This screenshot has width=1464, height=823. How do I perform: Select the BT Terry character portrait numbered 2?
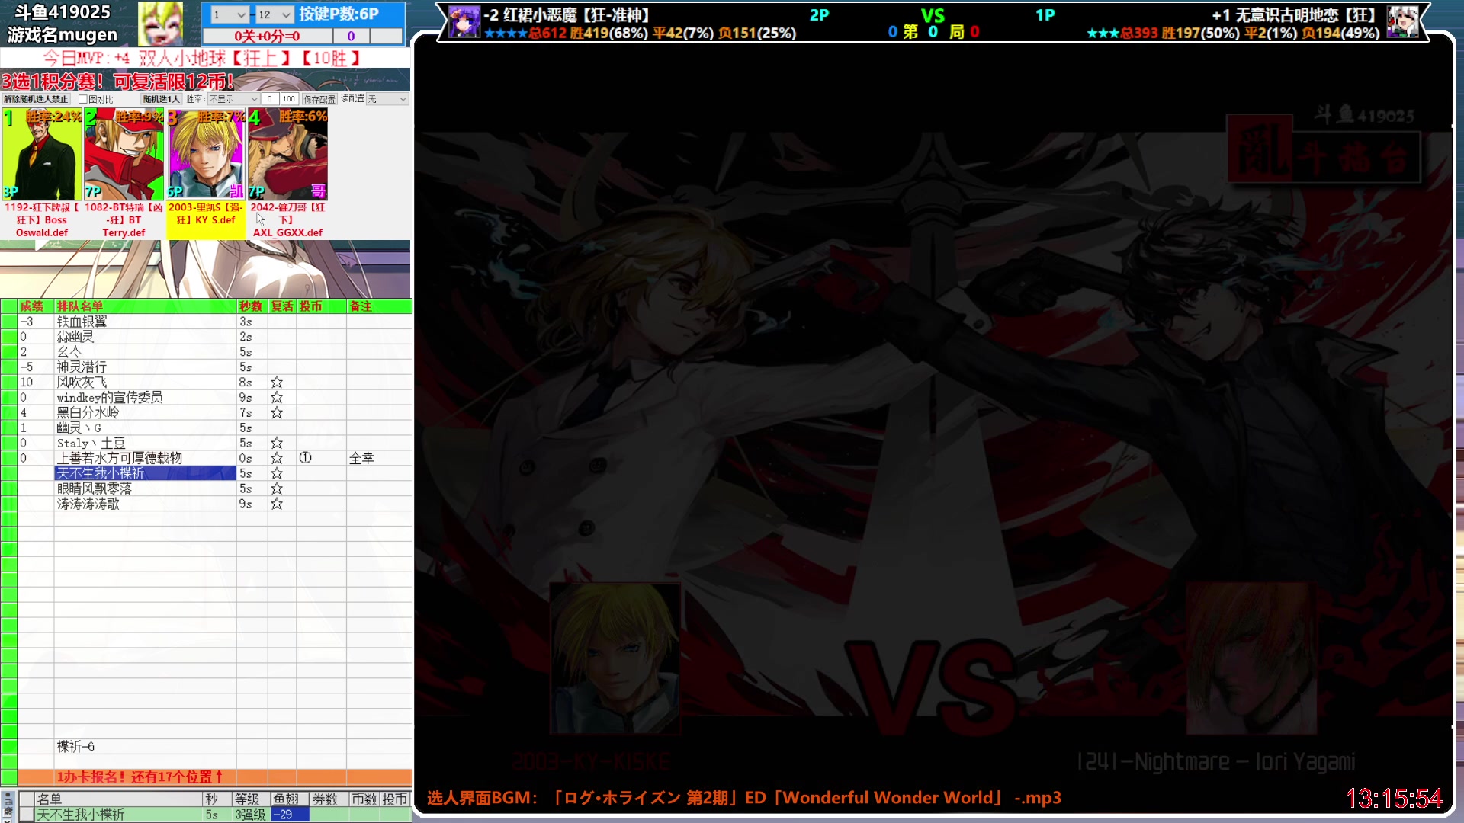[x=124, y=154]
